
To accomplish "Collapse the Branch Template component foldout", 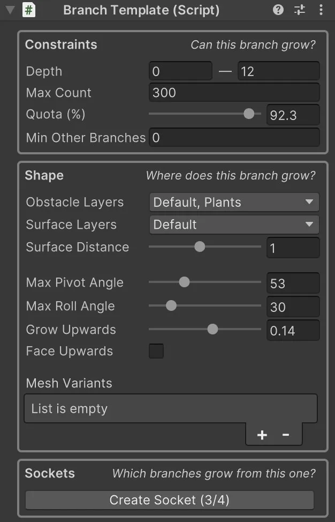I will [10, 10].
